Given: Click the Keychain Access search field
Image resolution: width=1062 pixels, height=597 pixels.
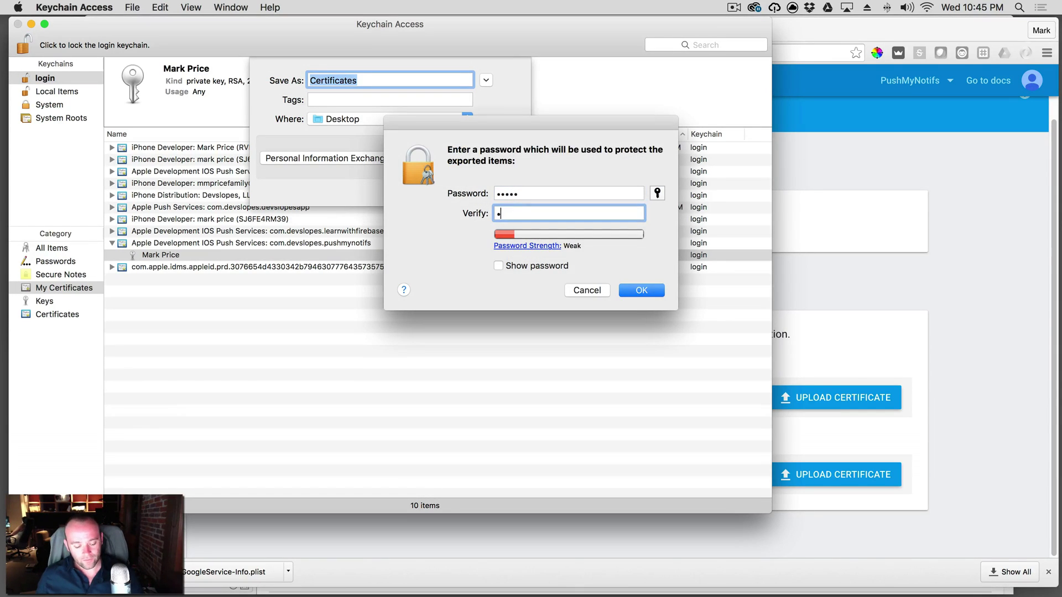Looking at the screenshot, I should (706, 45).
